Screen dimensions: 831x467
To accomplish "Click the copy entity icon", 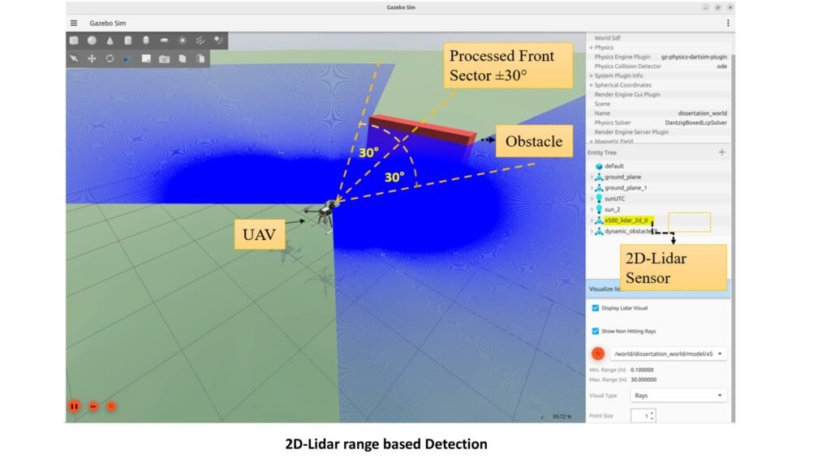I will tap(183, 58).
